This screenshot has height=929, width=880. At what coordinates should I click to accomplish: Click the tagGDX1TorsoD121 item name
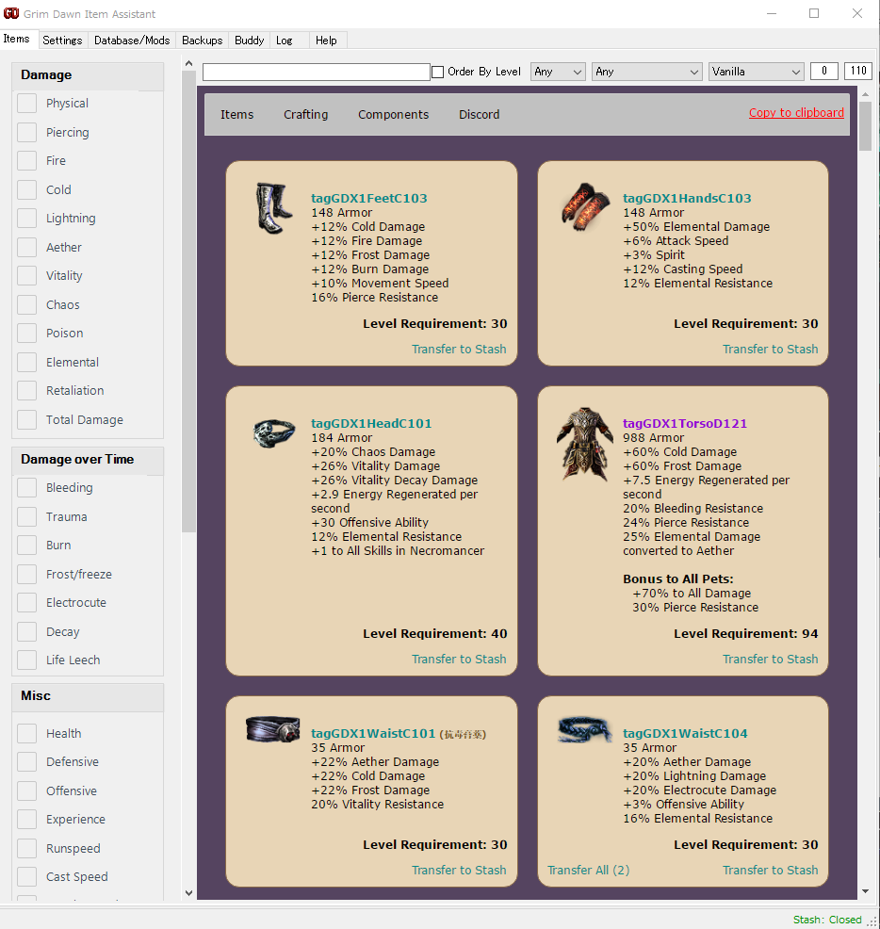pos(684,424)
